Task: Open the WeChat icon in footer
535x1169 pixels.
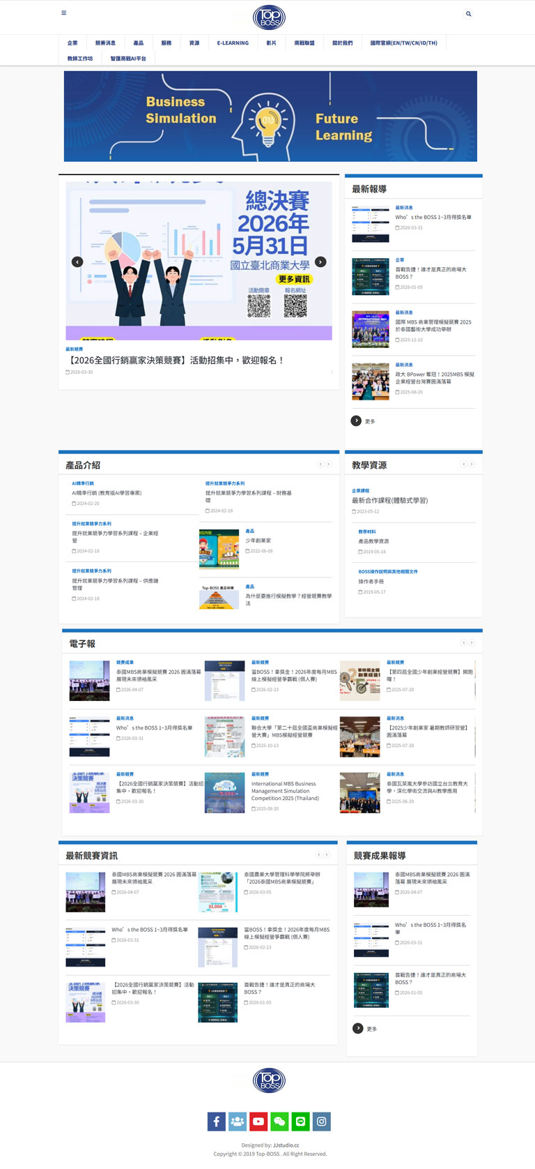Action: [279, 1122]
